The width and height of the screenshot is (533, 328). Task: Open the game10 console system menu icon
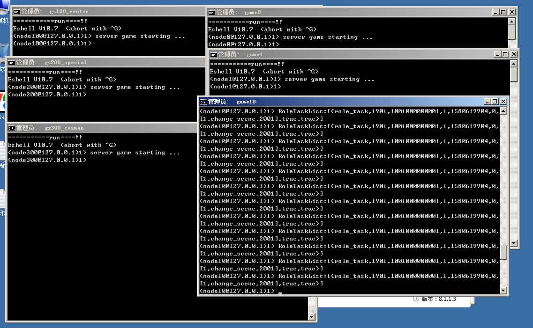(x=203, y=102)
